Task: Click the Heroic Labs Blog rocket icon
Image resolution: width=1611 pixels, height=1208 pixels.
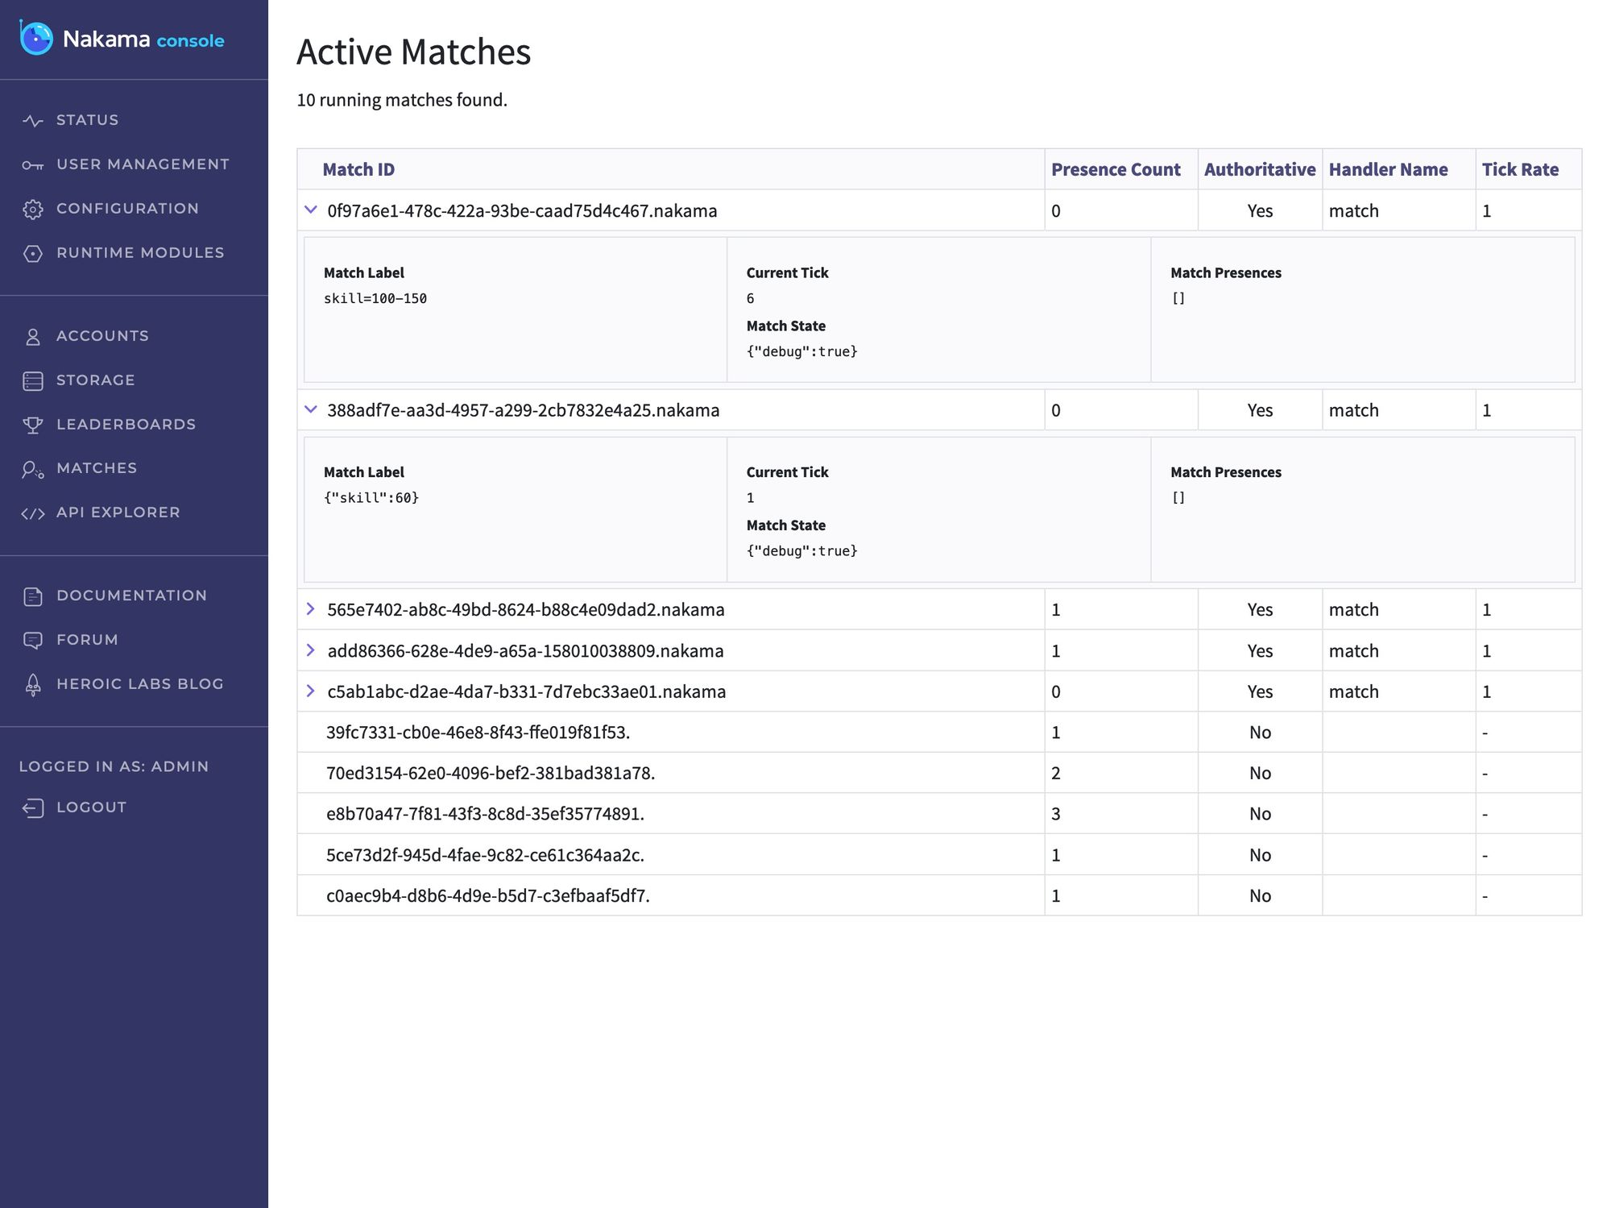Action: 33,685
